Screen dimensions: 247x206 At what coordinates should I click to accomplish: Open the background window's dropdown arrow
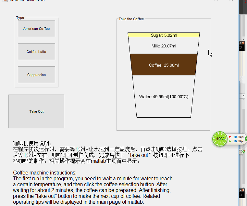click(243, 96)
